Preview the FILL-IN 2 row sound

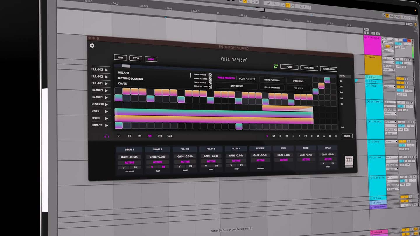(106, 77)
